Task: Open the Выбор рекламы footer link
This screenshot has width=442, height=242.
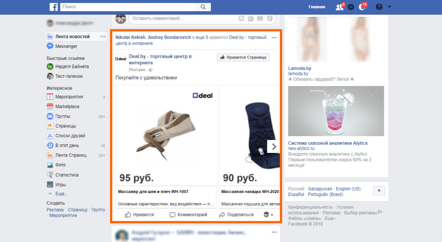Action: pos(363,213)
